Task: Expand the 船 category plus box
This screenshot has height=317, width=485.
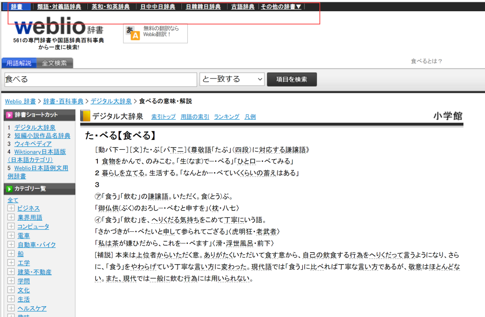Action: pyautogui.click(x=11, y=253)
